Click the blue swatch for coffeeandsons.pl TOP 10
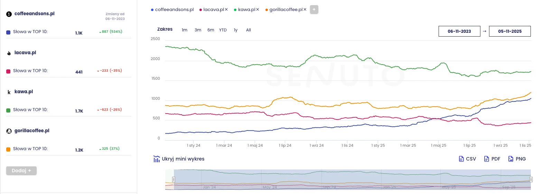The height and width of the screenshot is (194, 544). pos(8,32)
